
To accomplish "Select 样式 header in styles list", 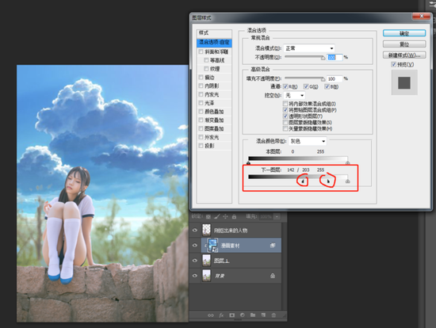I will 214,33.
